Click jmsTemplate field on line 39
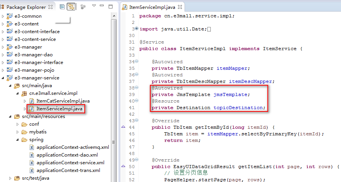This screenshot has height=182, width=341. pyautogui.click(x=230, y=94)
